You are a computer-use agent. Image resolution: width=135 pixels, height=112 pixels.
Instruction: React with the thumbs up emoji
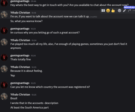tap(113, 11)
